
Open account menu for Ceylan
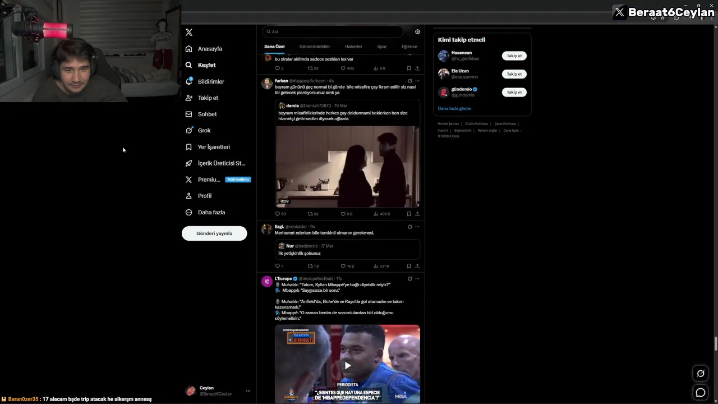(x=218, y=391)
